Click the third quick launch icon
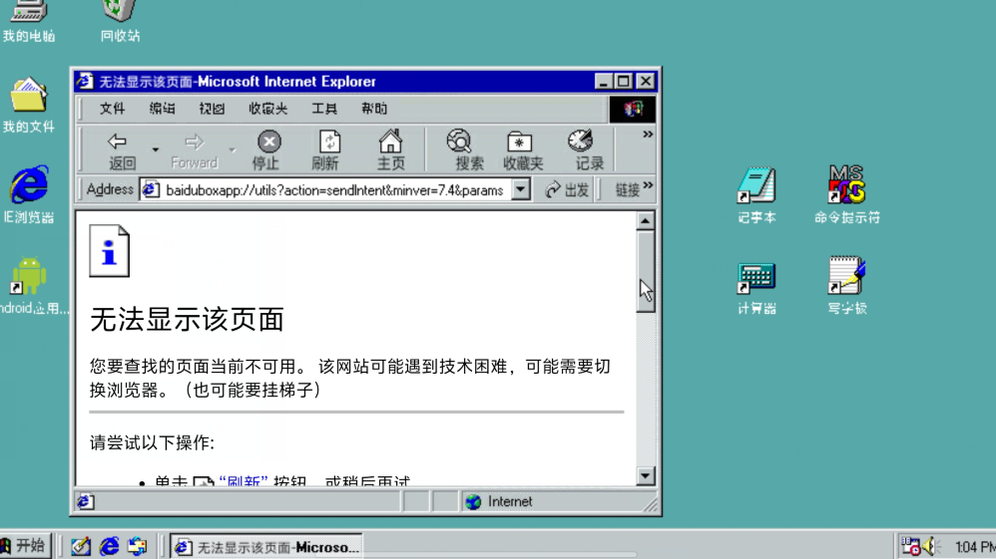Viewport: 996px width, 559px height. (137, 546)
